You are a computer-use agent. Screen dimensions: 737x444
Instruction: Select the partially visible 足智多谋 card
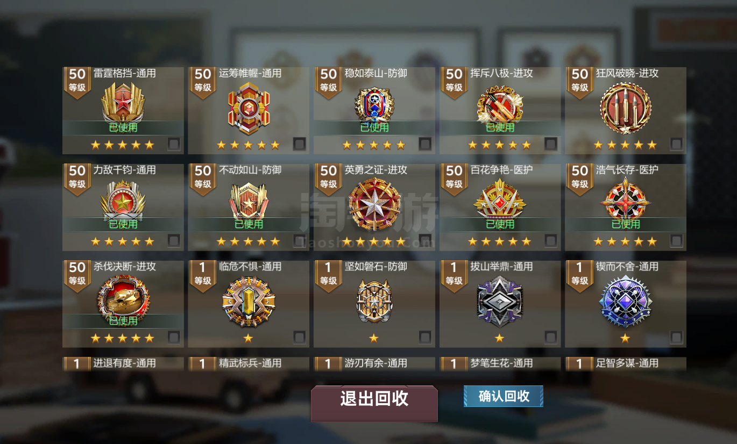(626, 364)
